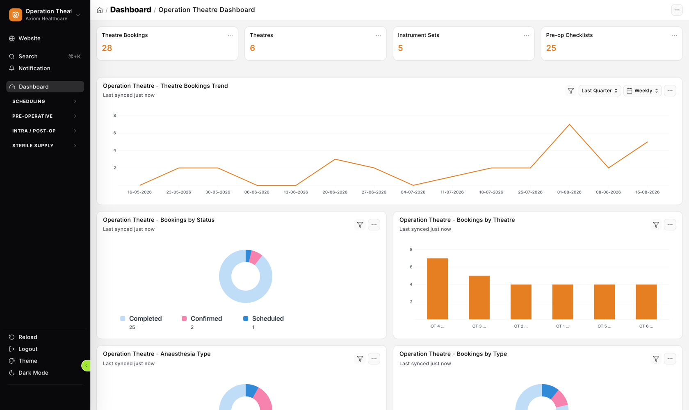This screenshot has height=410, width=689.
Task: Click the Theatre Bookings count 28
Action: coord(107,48)
